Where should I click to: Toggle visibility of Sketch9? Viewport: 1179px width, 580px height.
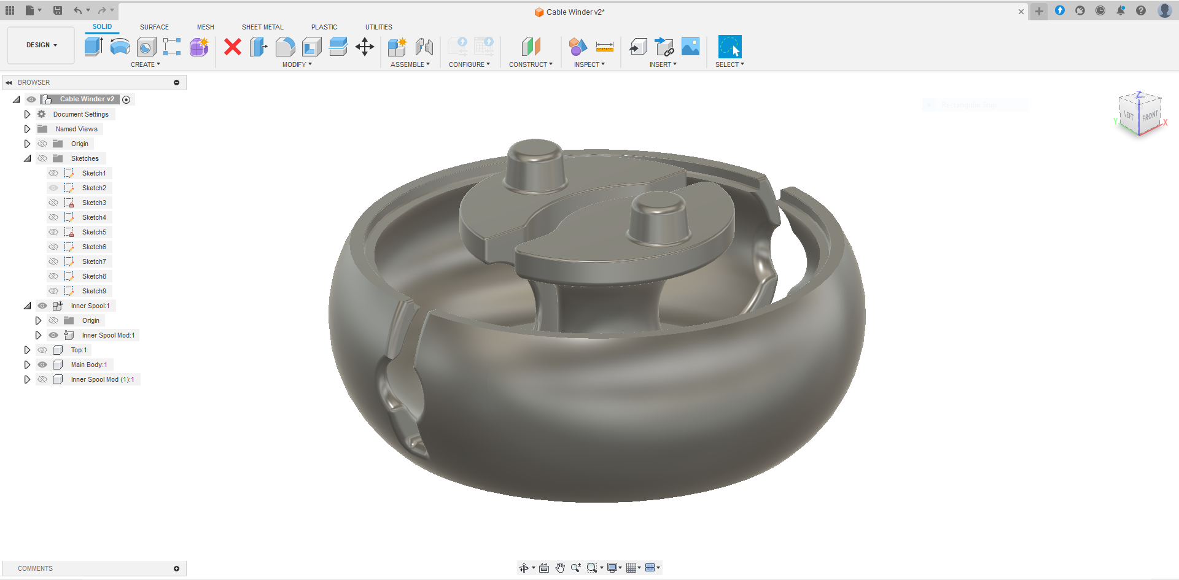[x=53, y=291]
